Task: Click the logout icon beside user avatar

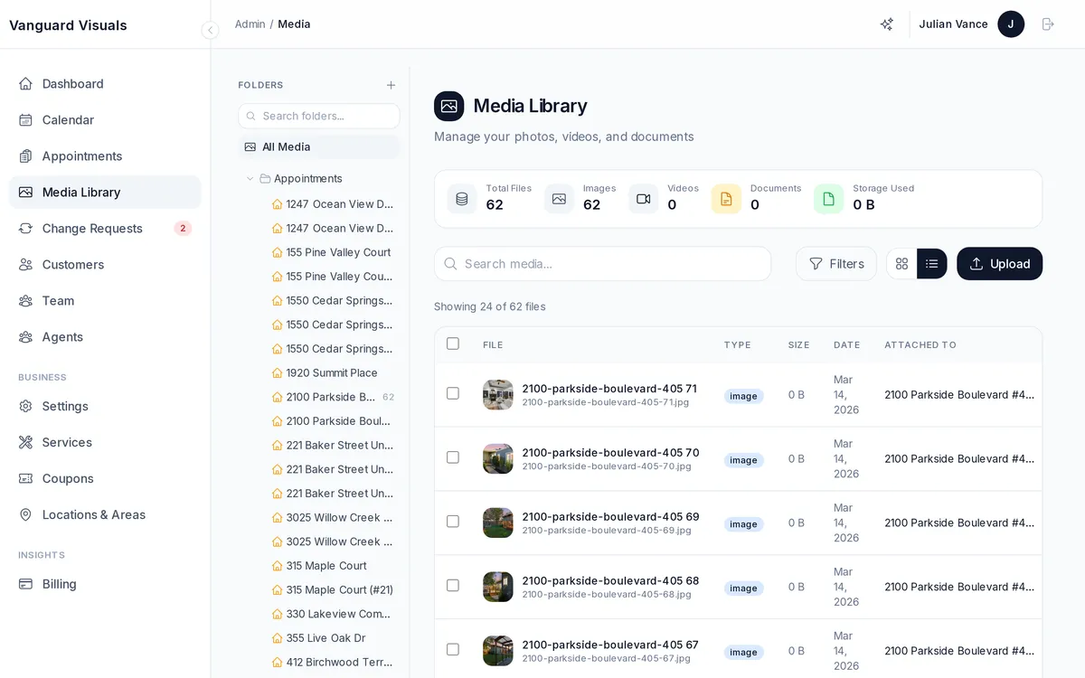Action: pos(1048,24)
